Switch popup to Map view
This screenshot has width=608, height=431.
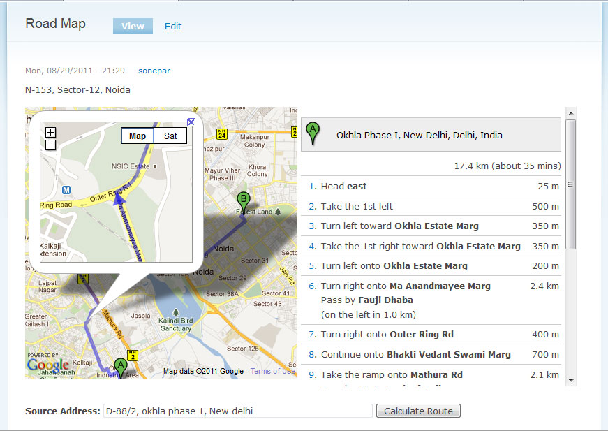click(x=138, y=136)
